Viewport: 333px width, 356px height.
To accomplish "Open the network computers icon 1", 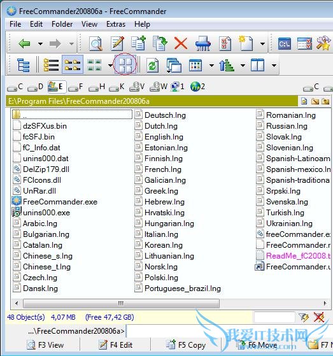I will (x=177, y=87).
